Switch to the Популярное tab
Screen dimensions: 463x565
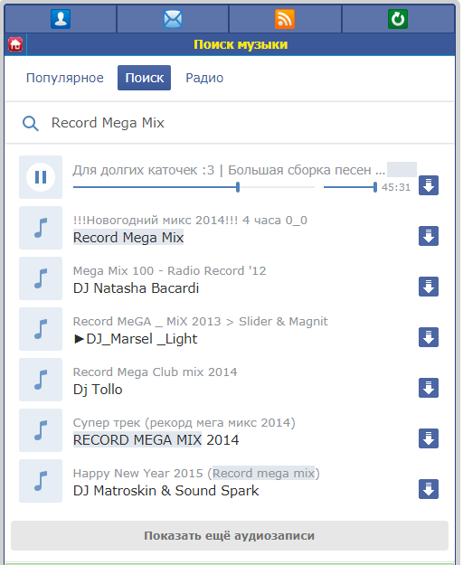point(65,78)
